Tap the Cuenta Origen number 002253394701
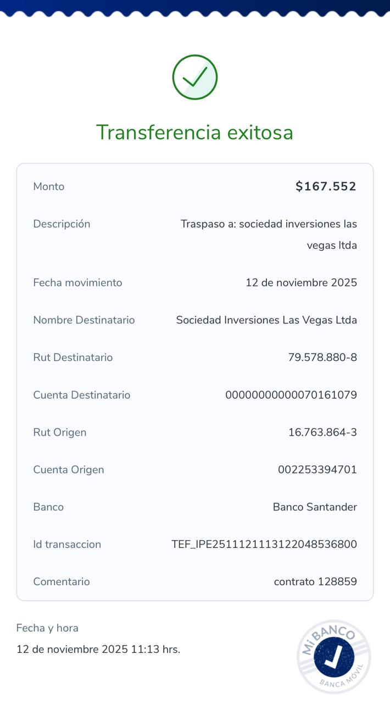This screenshot has width=390, height=704. [317, 470]
